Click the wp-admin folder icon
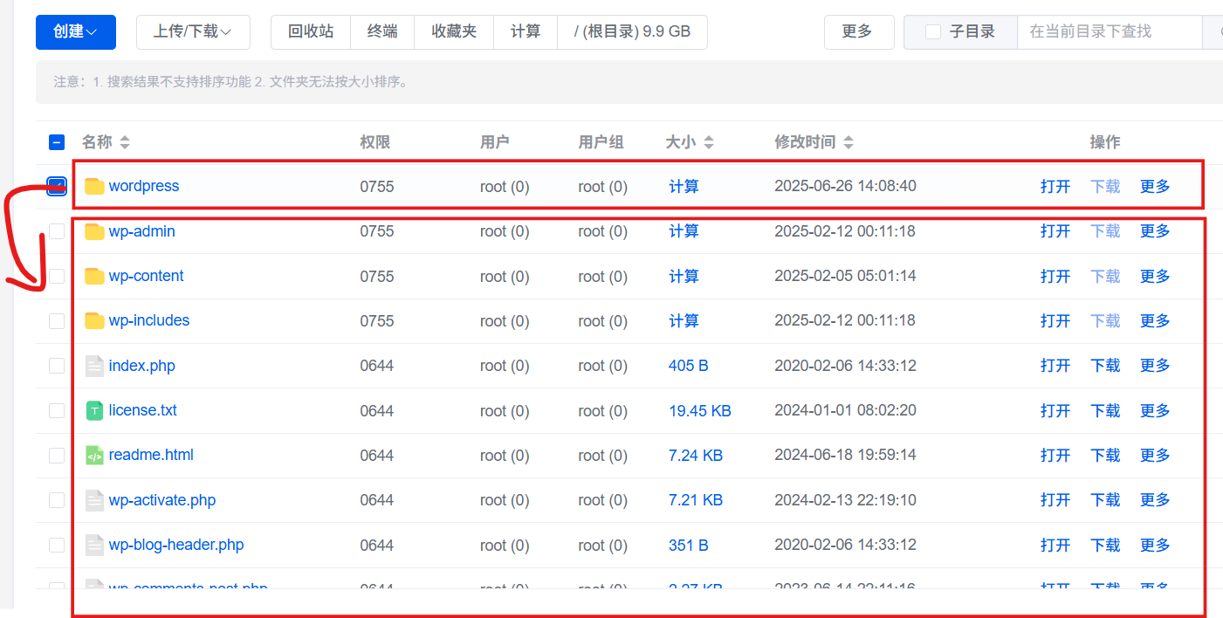This screenshot has height=618, width=1223. [94, 231]
